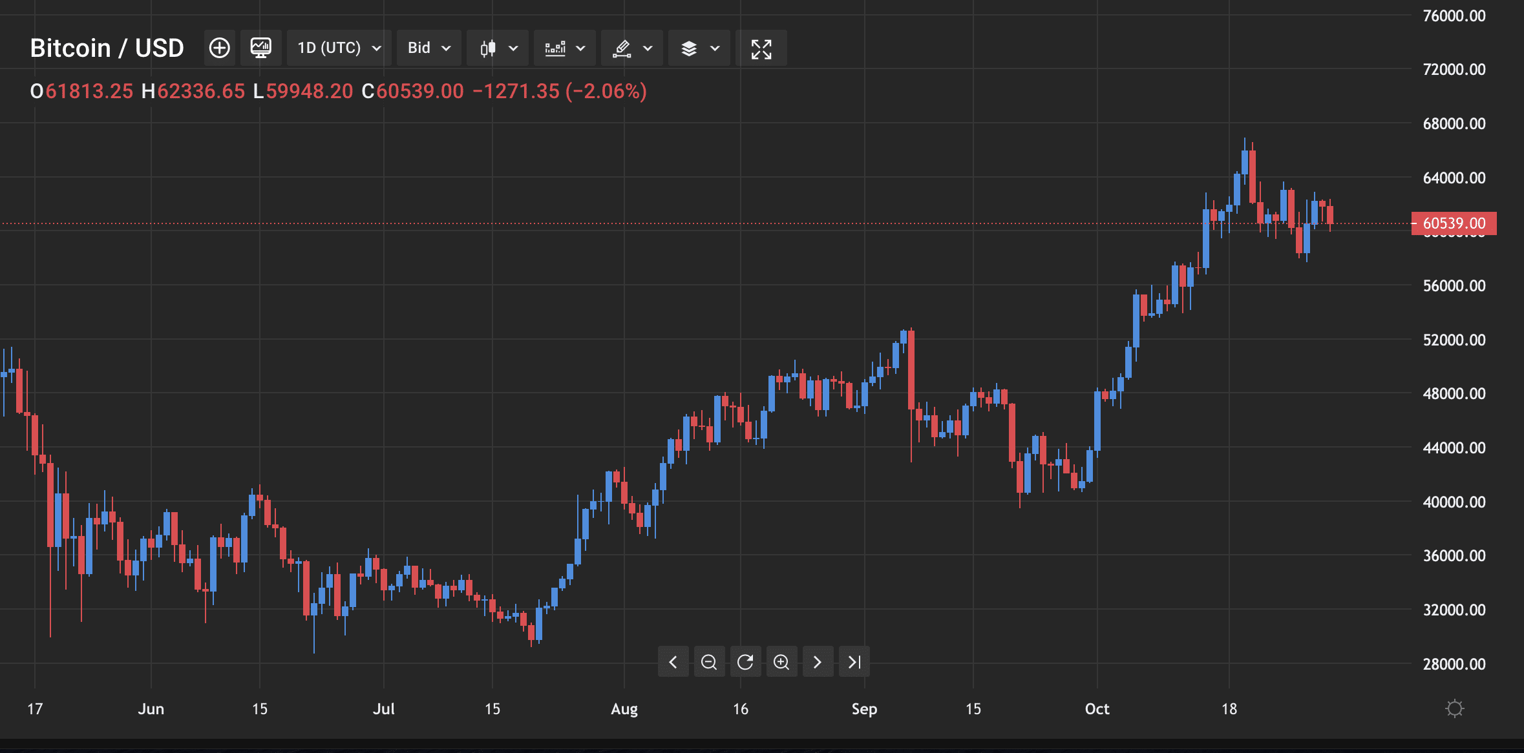This screenshot has height=753, width=1524.
Task: Click the low value L59948.20
Action: pos(303,91)
